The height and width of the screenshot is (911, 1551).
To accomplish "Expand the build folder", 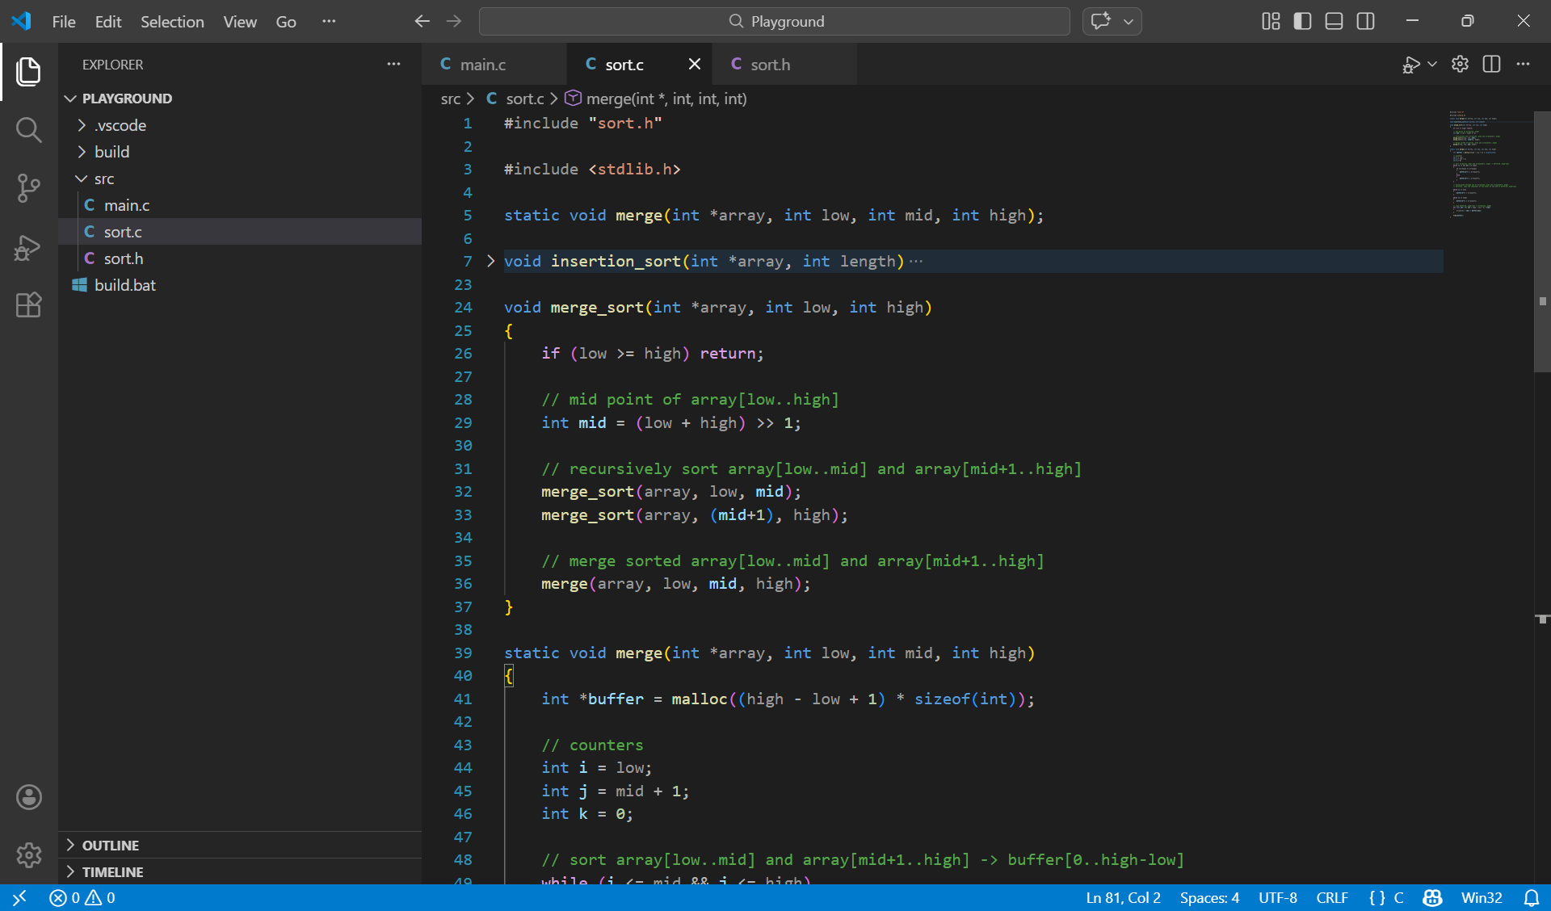I will point(111,152).
